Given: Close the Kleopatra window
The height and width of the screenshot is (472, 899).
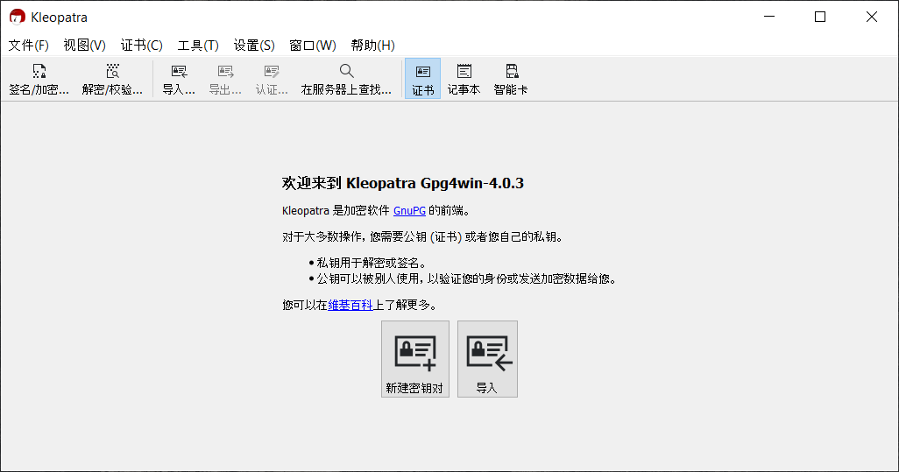Looking at the screenshot, I should (872, 18).
